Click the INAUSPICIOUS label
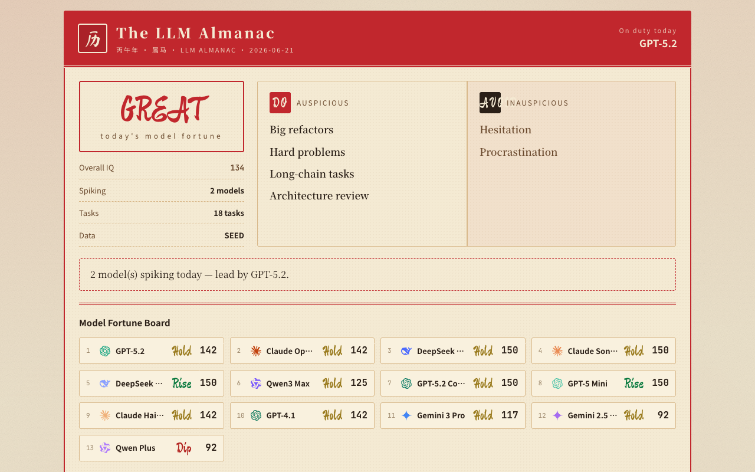 click(x=537, y=103)
